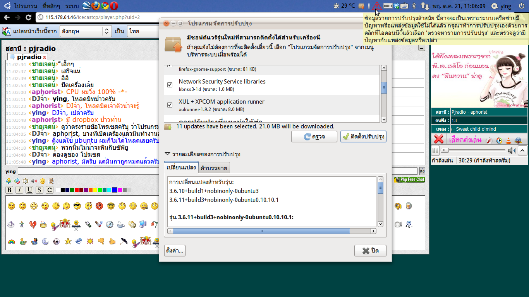
Task: Pick the red color swatch
Action: pos(77,190)
